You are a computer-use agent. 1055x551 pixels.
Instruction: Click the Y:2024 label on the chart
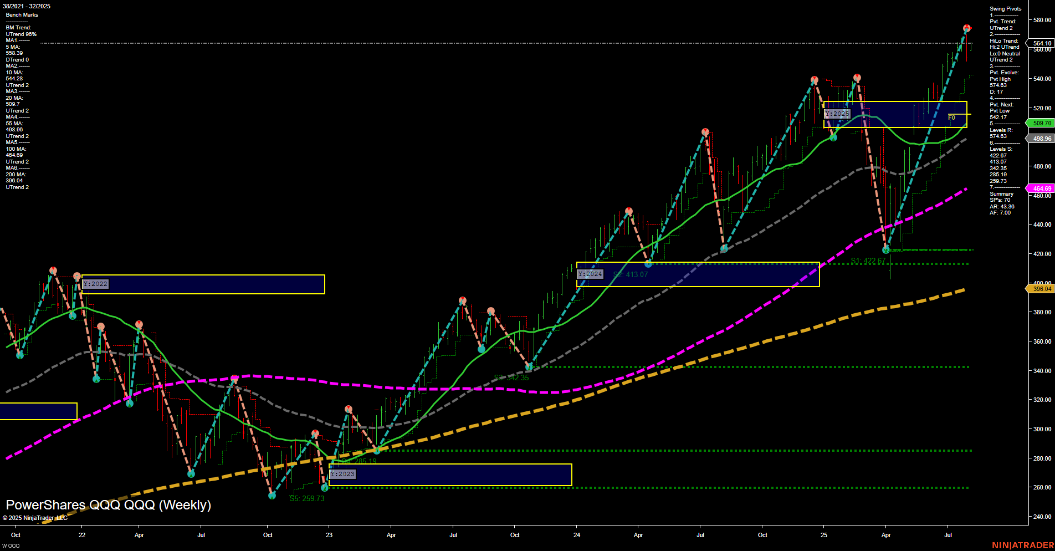pos(590,274)
